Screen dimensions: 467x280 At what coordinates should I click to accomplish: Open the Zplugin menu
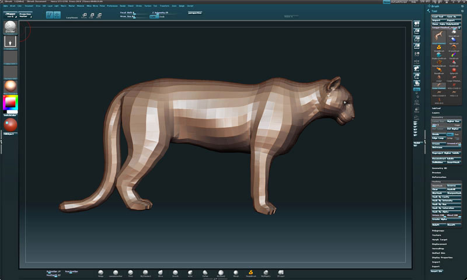point(182,6)
